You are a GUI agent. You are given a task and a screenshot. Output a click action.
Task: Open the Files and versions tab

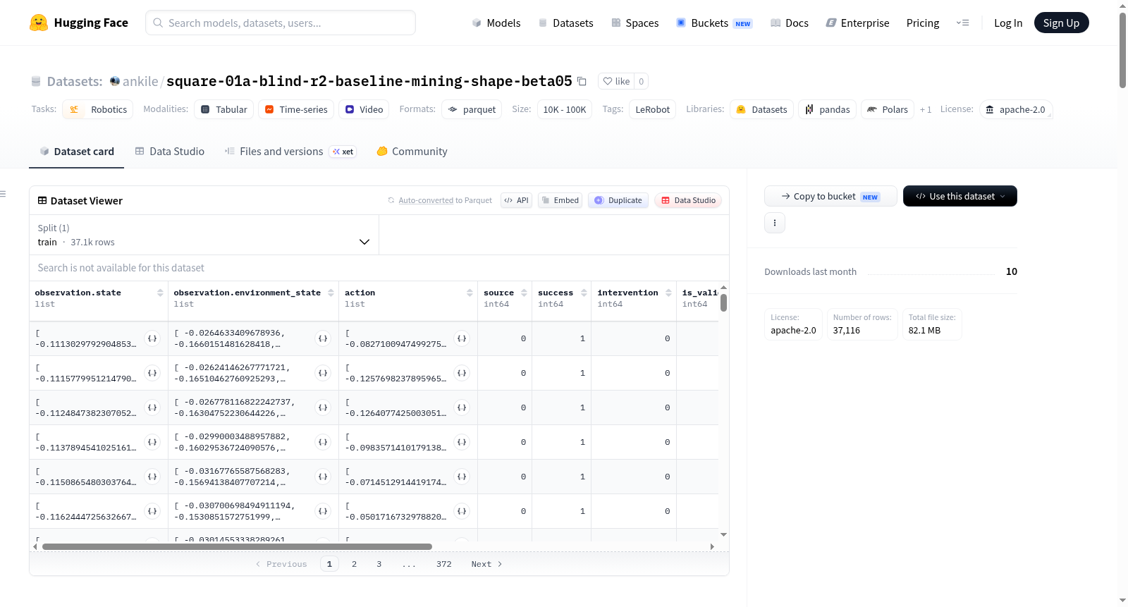pyautogui.click(x=290, y=152)
